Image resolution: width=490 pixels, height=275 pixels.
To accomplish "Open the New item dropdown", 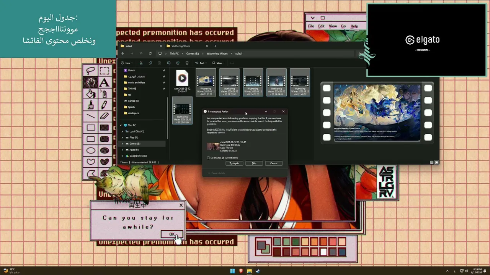I will (127, 63).
